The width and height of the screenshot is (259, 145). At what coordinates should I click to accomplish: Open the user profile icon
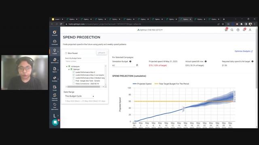click(250, 30)
